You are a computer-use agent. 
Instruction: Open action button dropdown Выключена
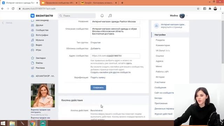point(97,111)
